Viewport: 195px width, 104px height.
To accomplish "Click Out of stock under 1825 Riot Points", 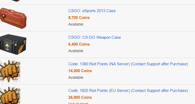I will pyautogui.click(x=78, y=103).
